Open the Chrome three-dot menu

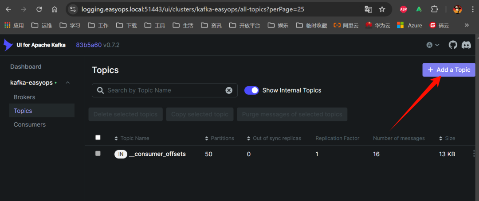pos(472,9)
